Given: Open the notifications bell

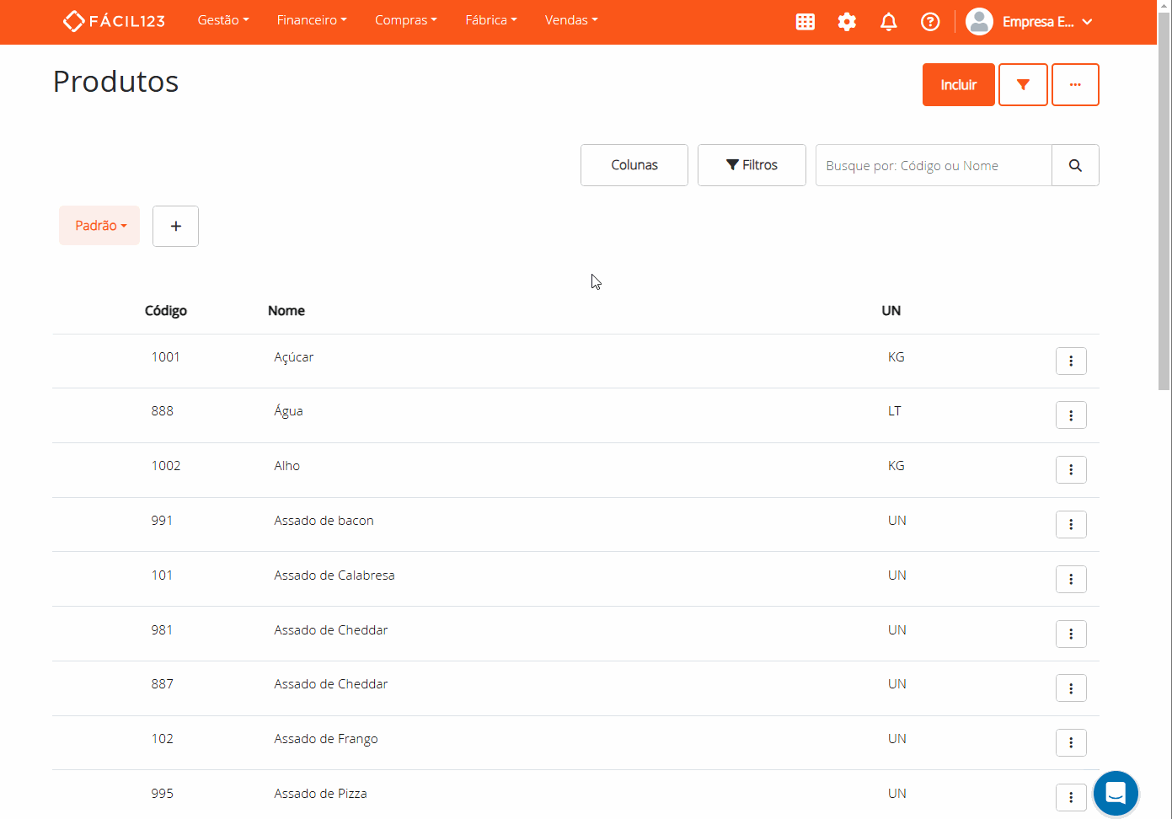Looking at the screenshot, I should (x=888, y=22).
